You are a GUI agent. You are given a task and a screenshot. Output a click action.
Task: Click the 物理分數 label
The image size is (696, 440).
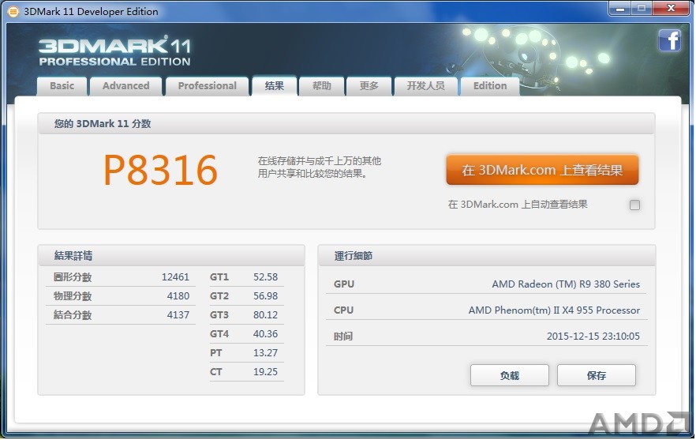(73, 296)
